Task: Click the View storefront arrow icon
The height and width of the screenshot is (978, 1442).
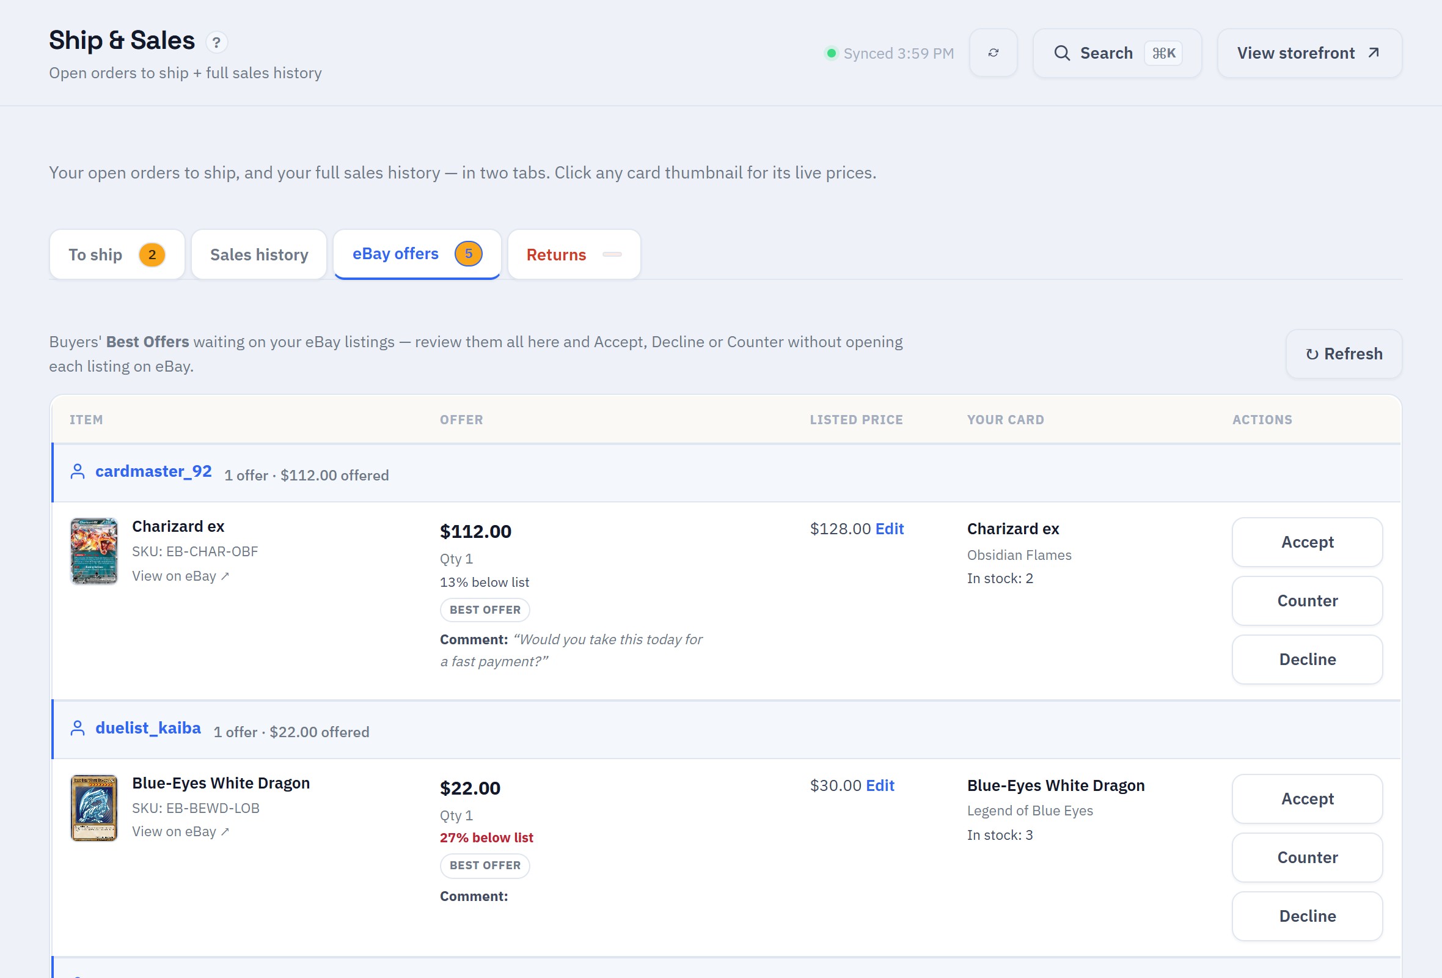Action: click(1373, 53)
